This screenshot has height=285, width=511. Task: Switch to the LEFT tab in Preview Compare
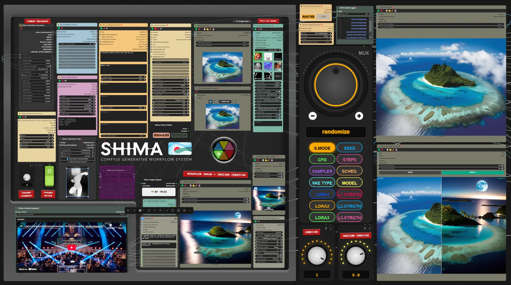[410, 172]
